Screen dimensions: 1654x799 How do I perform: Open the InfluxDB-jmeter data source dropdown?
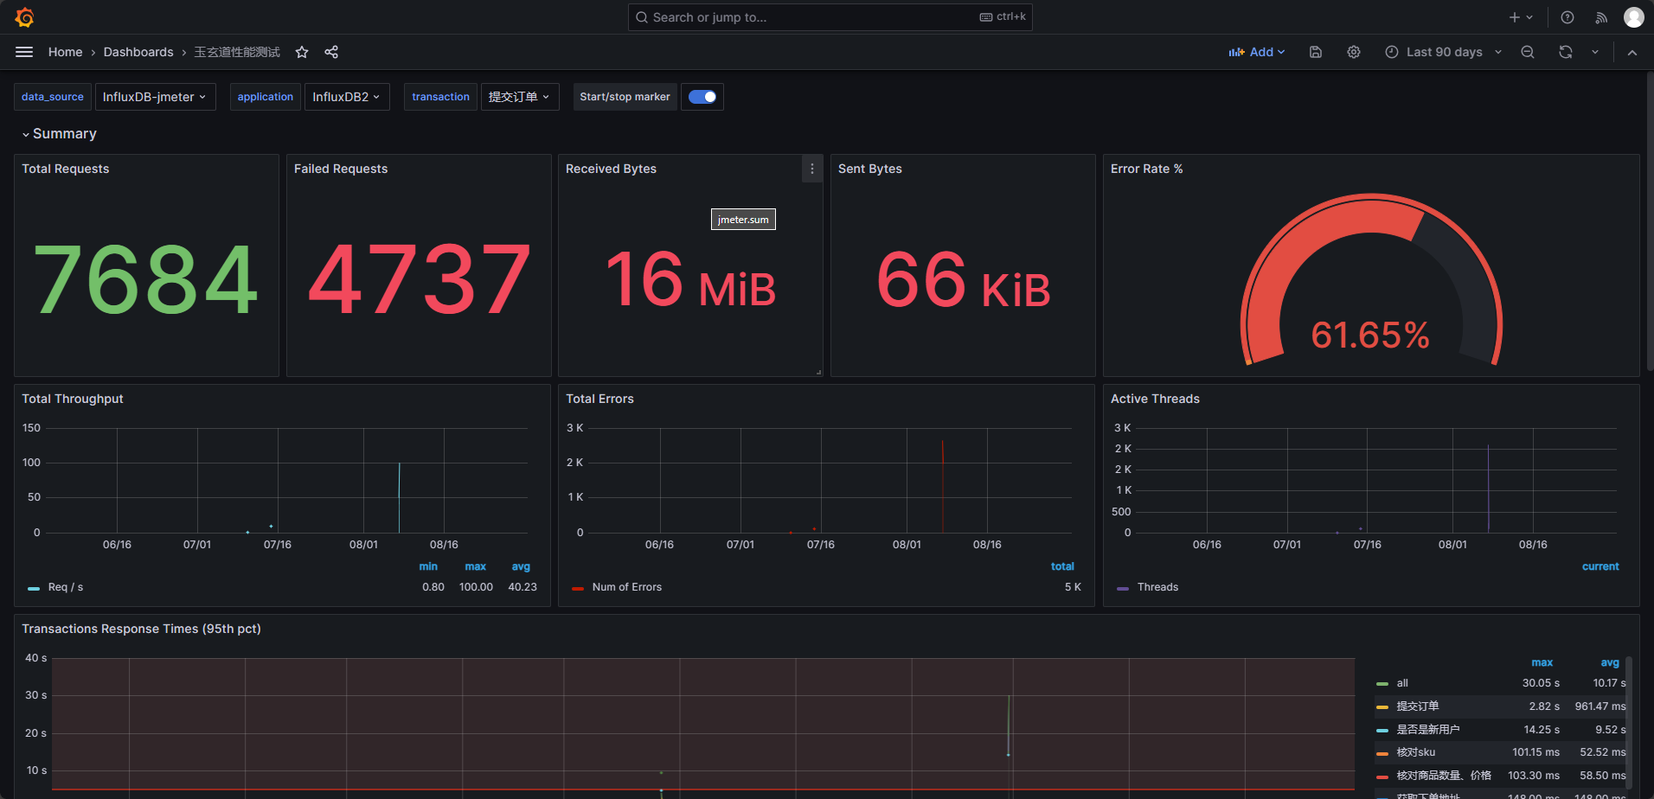tap(155, 97)
